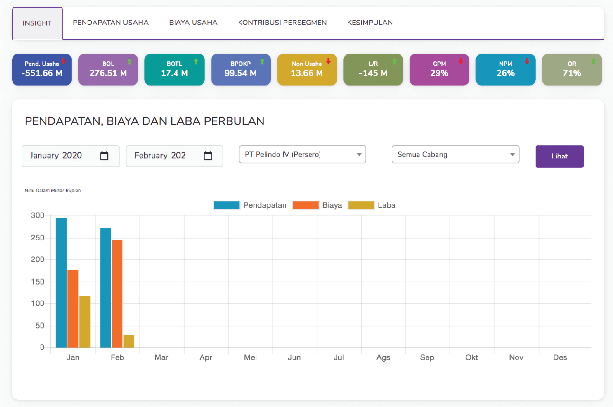Click green up arrow on L/R card

395,61
